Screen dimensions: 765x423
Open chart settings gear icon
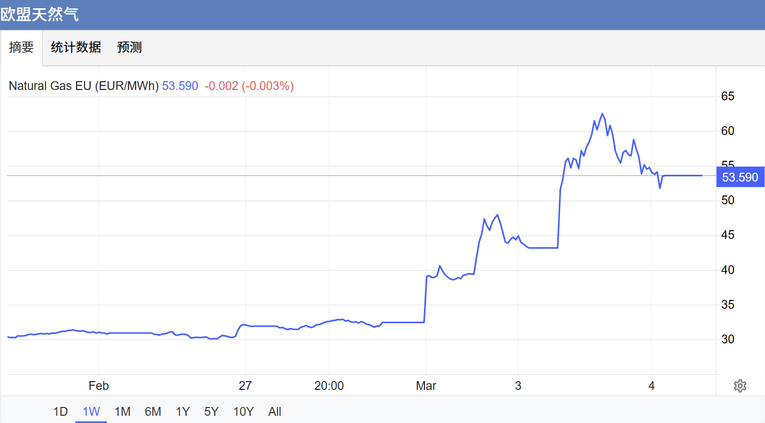tap(740, 386)
